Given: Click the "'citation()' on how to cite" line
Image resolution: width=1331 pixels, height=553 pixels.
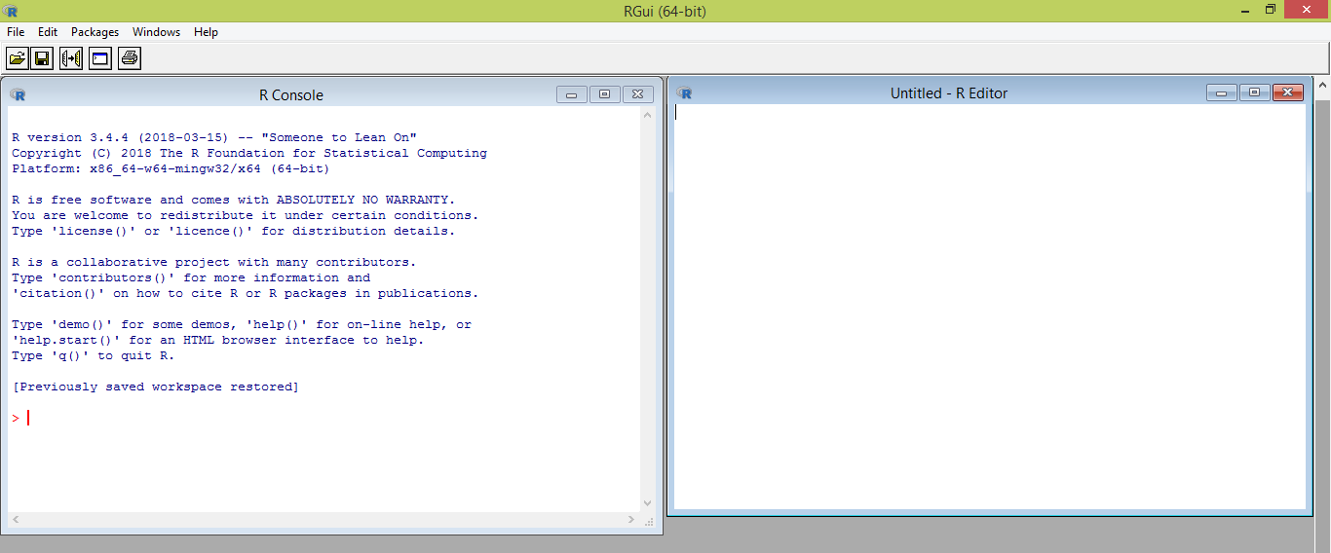Looking at the screenshot, I should (246, 293).
